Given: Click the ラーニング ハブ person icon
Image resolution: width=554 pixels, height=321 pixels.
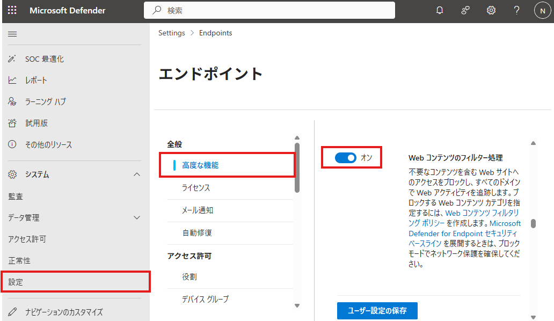Looking at the screenshot, I should click(12, 101).
